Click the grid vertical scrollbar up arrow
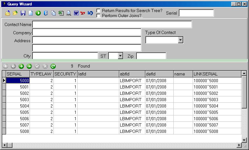The width and height of the screenshot is (249, 150). [244, 73]
